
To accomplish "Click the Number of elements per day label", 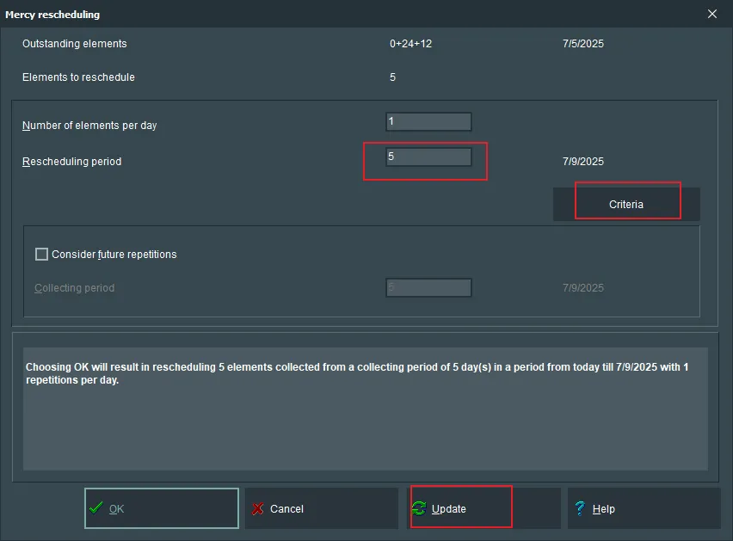I will point(89,126).
